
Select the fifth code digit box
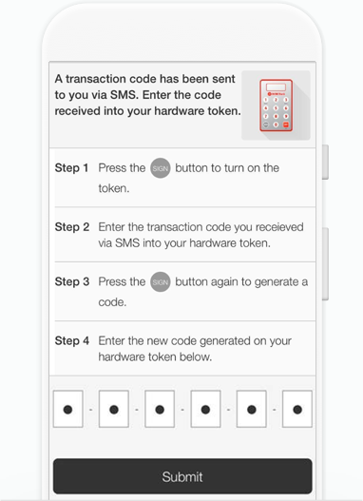[252, 409]
